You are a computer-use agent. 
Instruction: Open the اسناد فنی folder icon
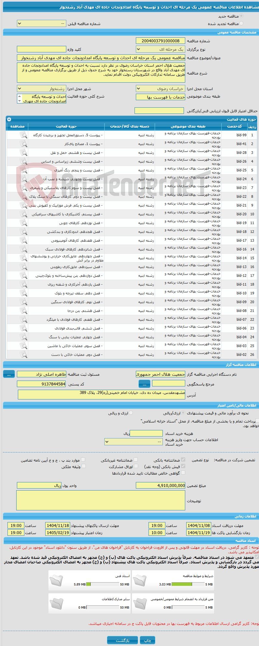coord(56,580)
